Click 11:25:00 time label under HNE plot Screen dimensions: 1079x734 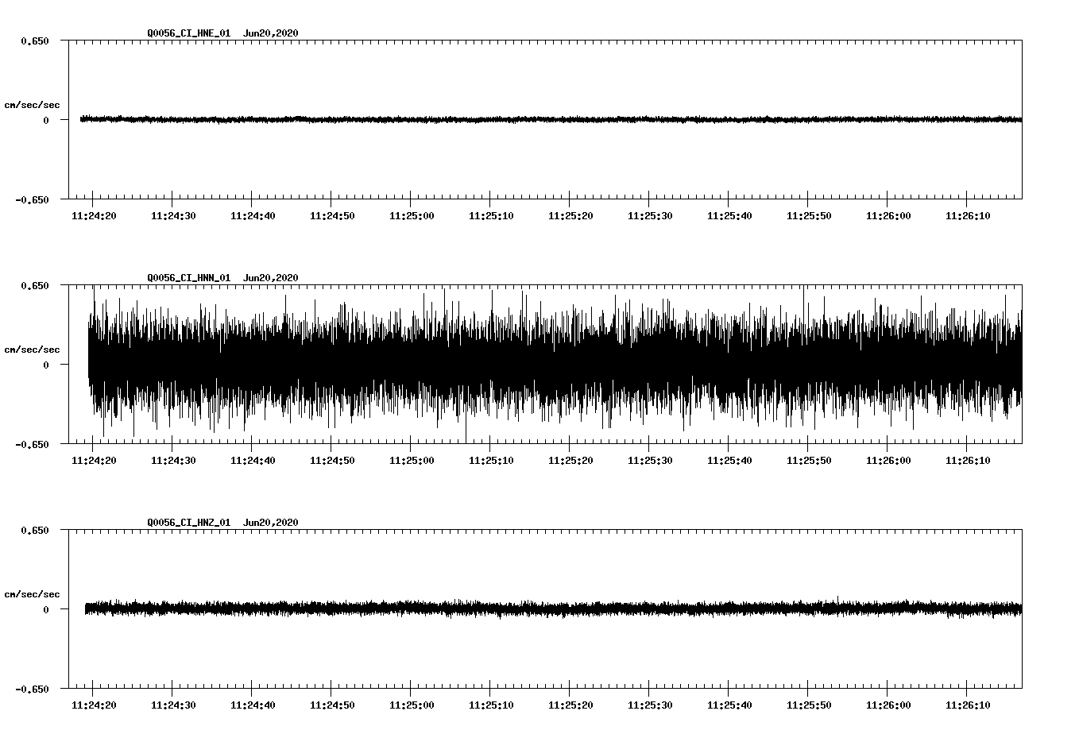click(x=412, y=216)
